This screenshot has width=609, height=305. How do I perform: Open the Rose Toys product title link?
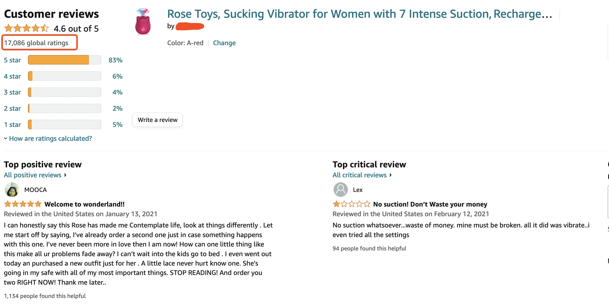360,14
